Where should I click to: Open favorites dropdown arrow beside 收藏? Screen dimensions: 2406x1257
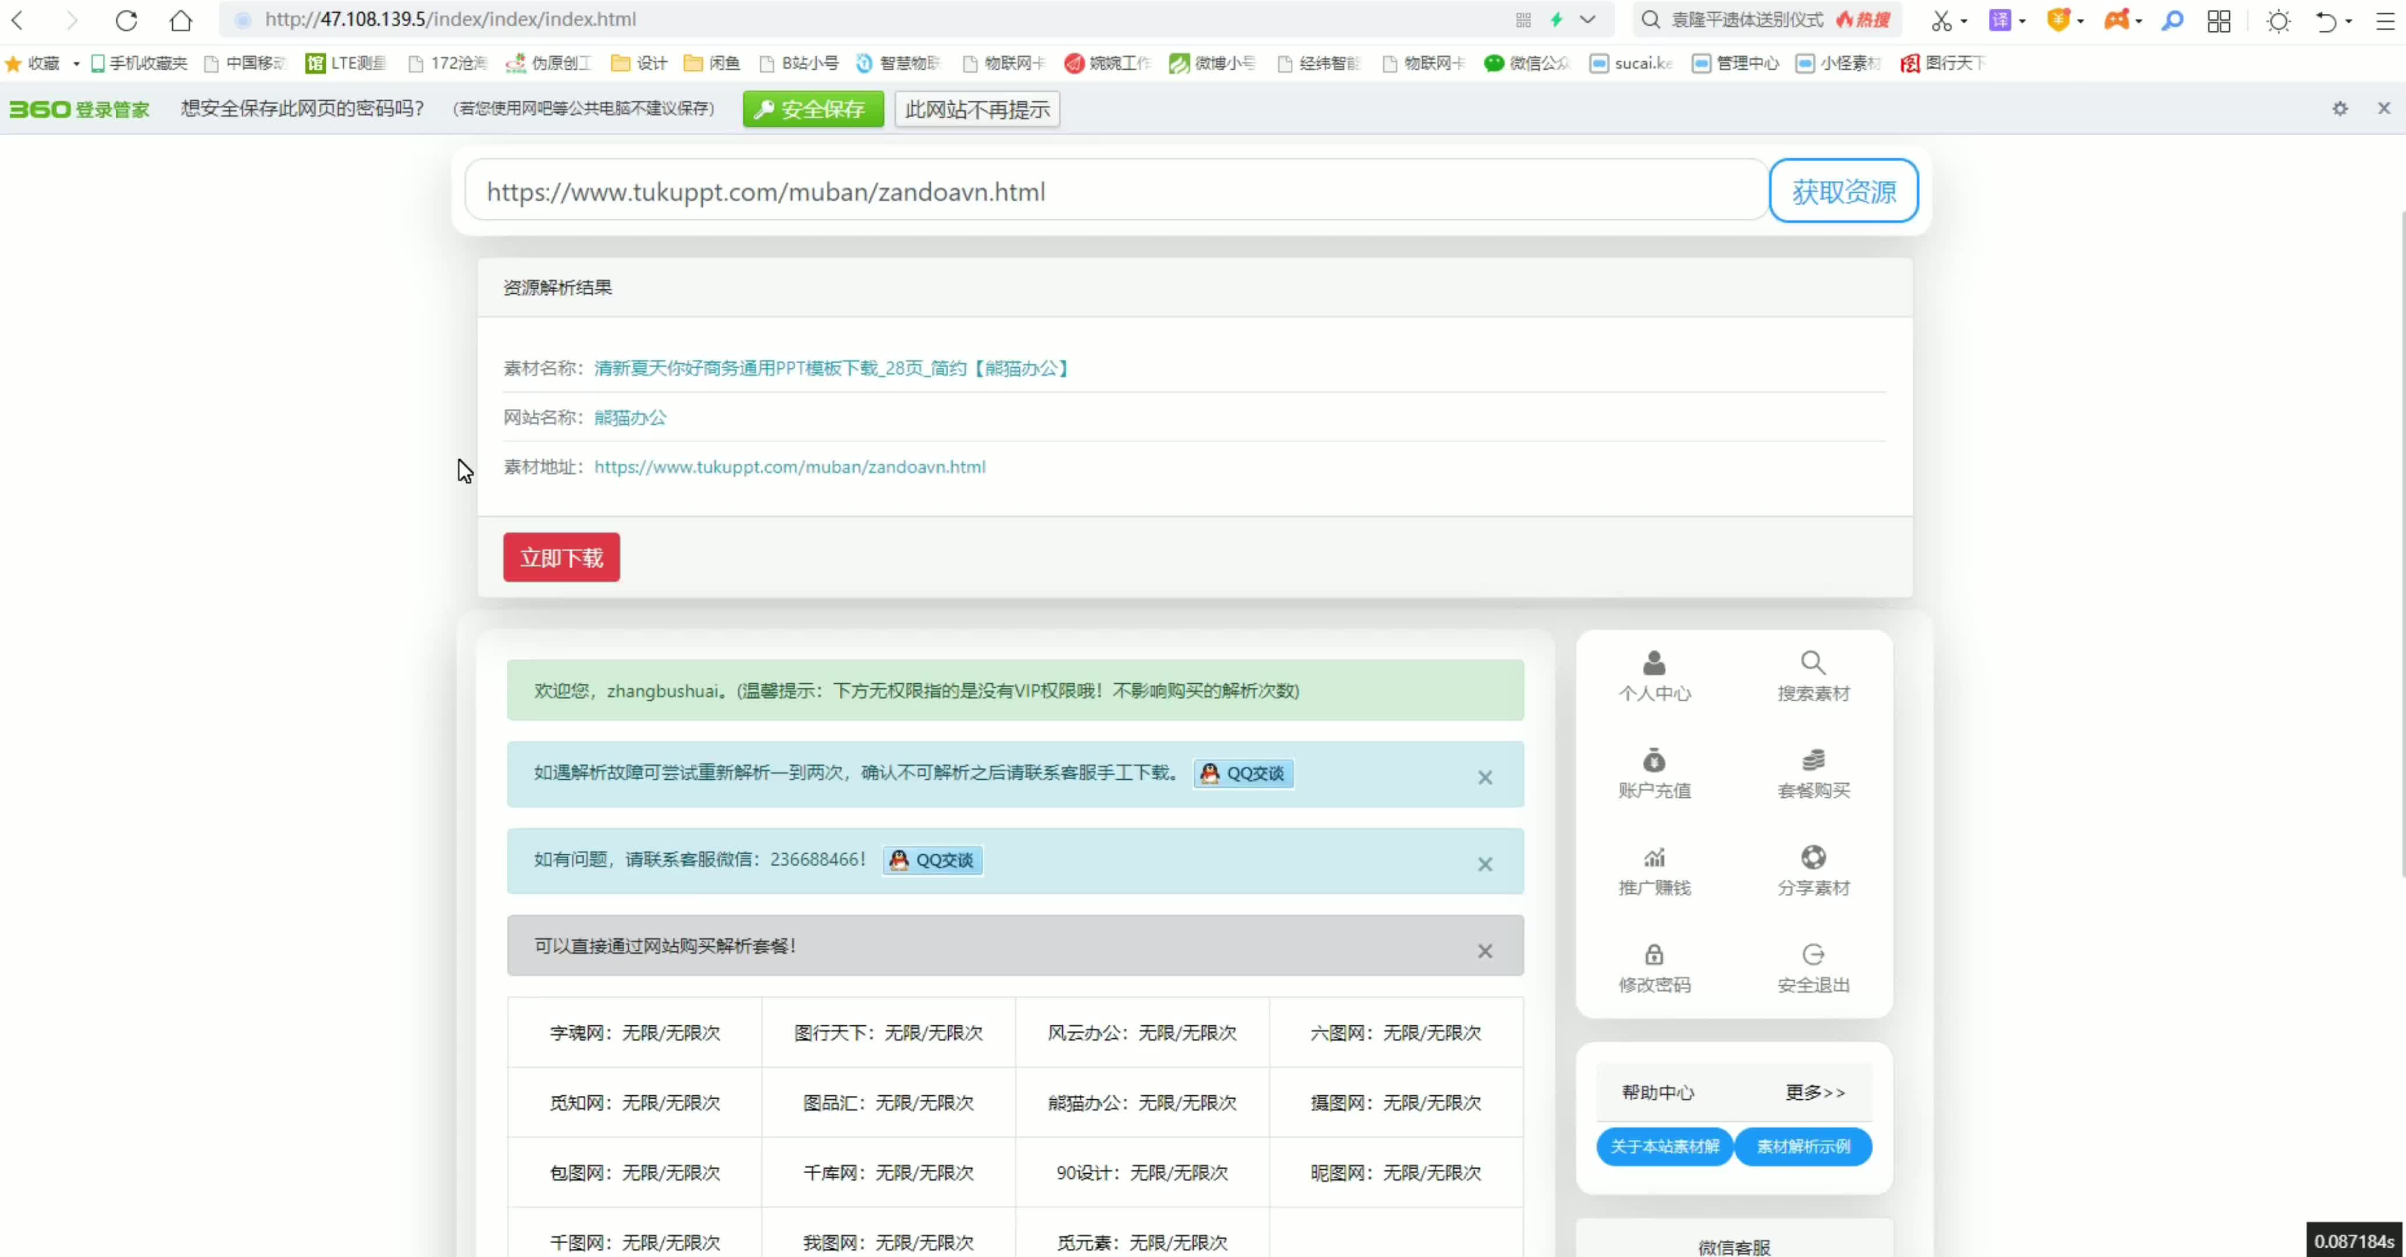tap(76, 63)
